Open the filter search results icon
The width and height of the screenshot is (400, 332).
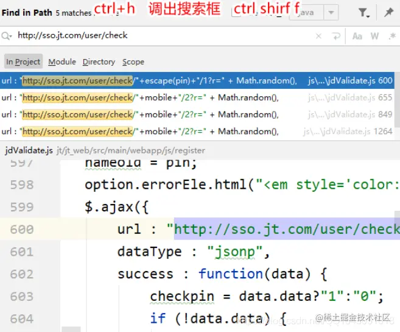click(x=364, y=13)
